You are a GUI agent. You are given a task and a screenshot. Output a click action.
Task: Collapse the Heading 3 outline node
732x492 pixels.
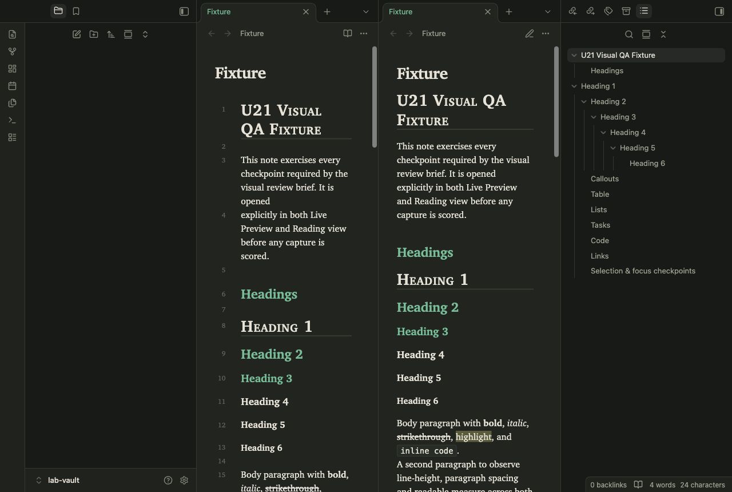[594, 117]
